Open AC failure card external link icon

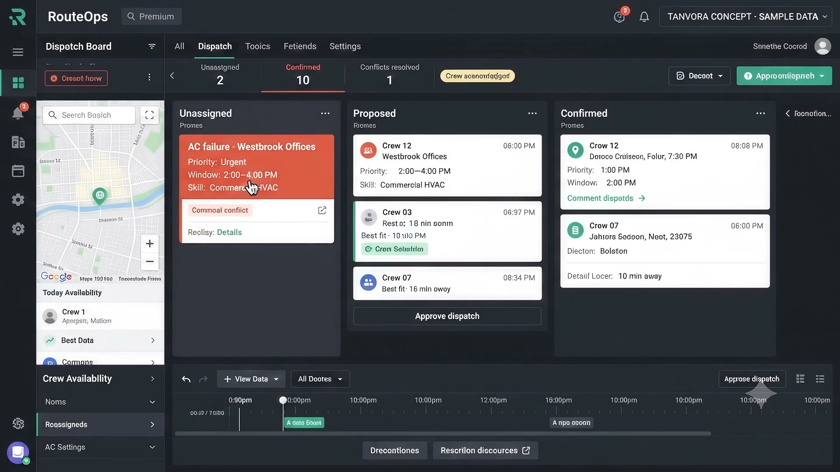[322, 210]
